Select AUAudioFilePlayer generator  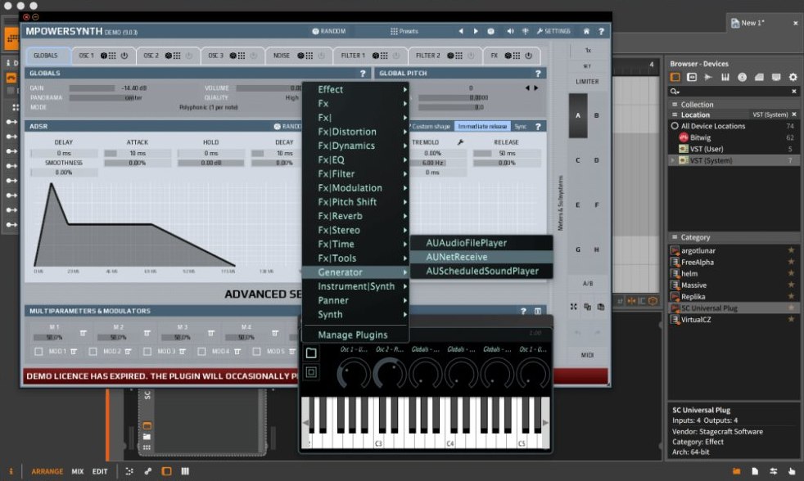click(x=481, y=243)
